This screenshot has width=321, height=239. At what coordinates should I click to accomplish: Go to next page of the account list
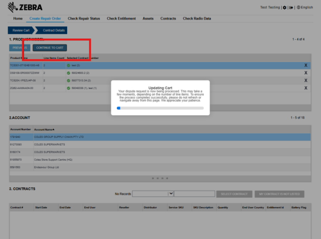(x=162, y=178)
